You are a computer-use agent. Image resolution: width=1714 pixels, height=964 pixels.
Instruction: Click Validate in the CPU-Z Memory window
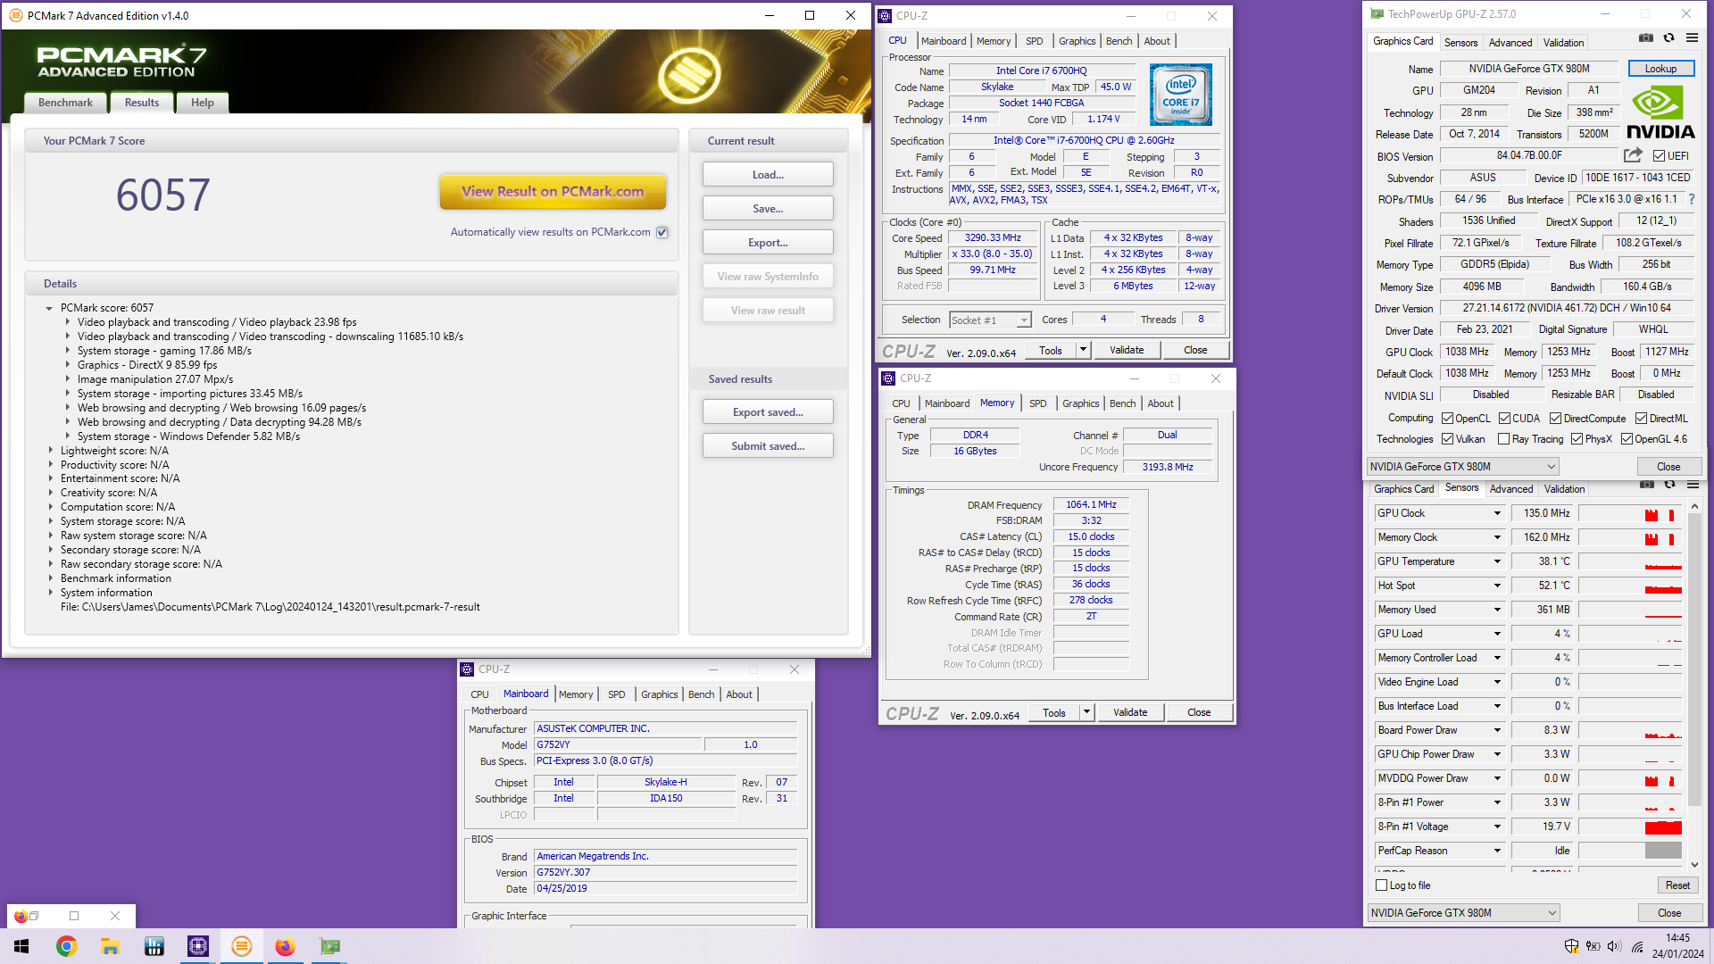click(x=1130, y=712)
